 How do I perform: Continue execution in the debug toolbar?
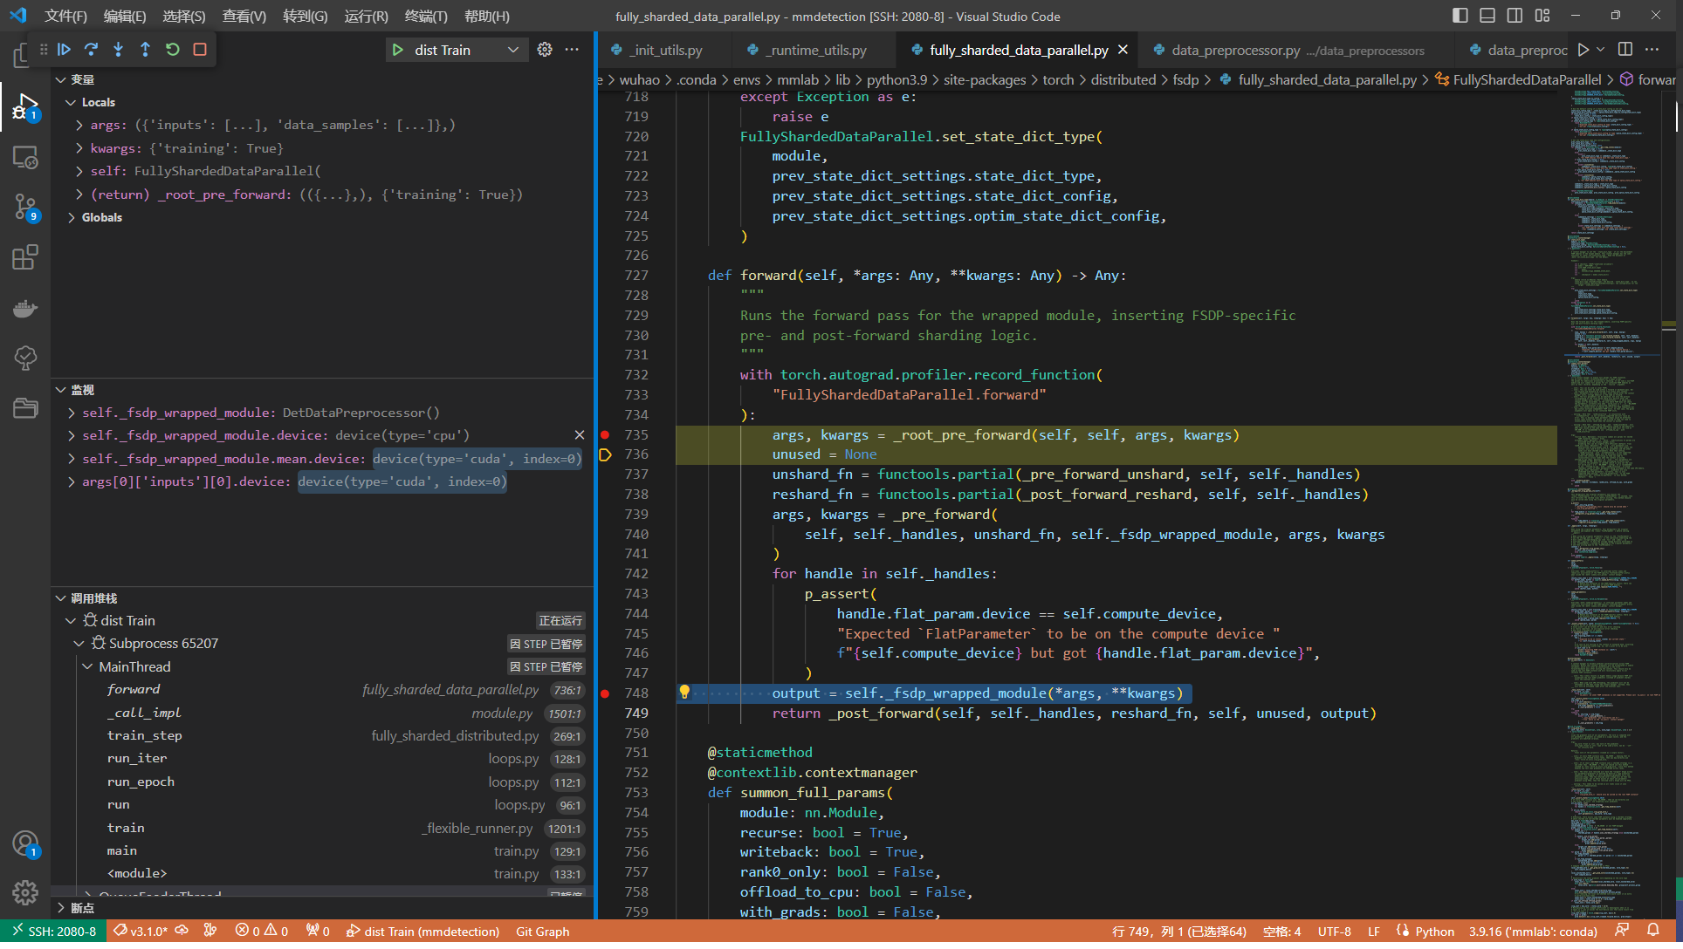64,50
